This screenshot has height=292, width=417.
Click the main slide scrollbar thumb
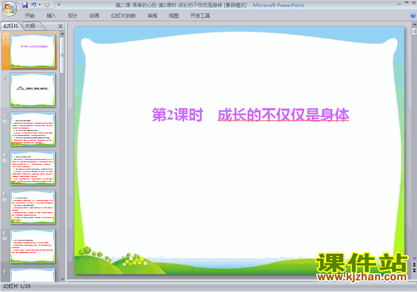pyautogui.click(x=414, y=31)
